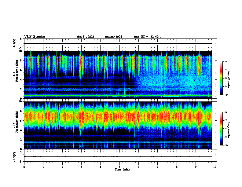Click time tick label "10" on time axis
242x187 pixels.
215,167
